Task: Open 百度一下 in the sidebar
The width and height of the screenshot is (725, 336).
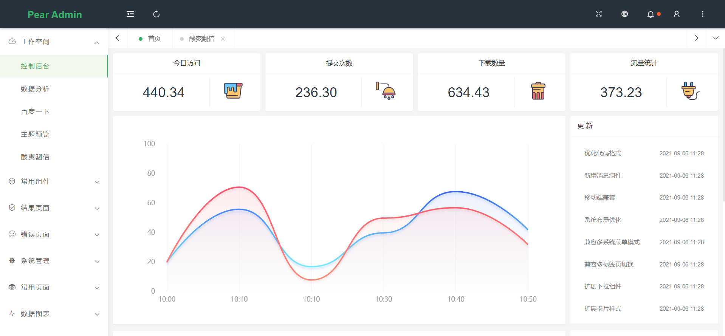Action: 54,111
